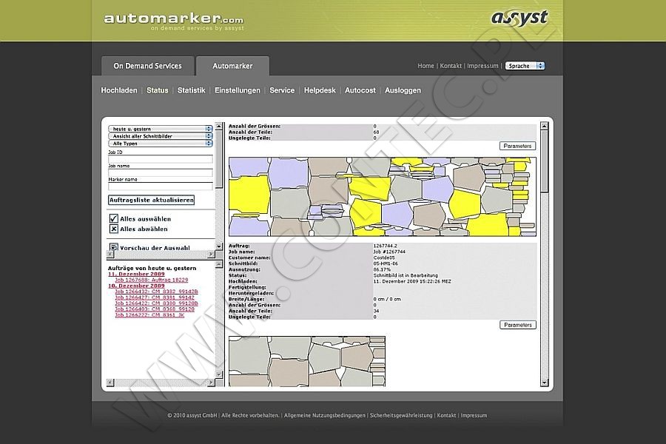Click the customer name 'Costde05'
The width and height of the screenshot is (666, 444).
coord(384,258)
